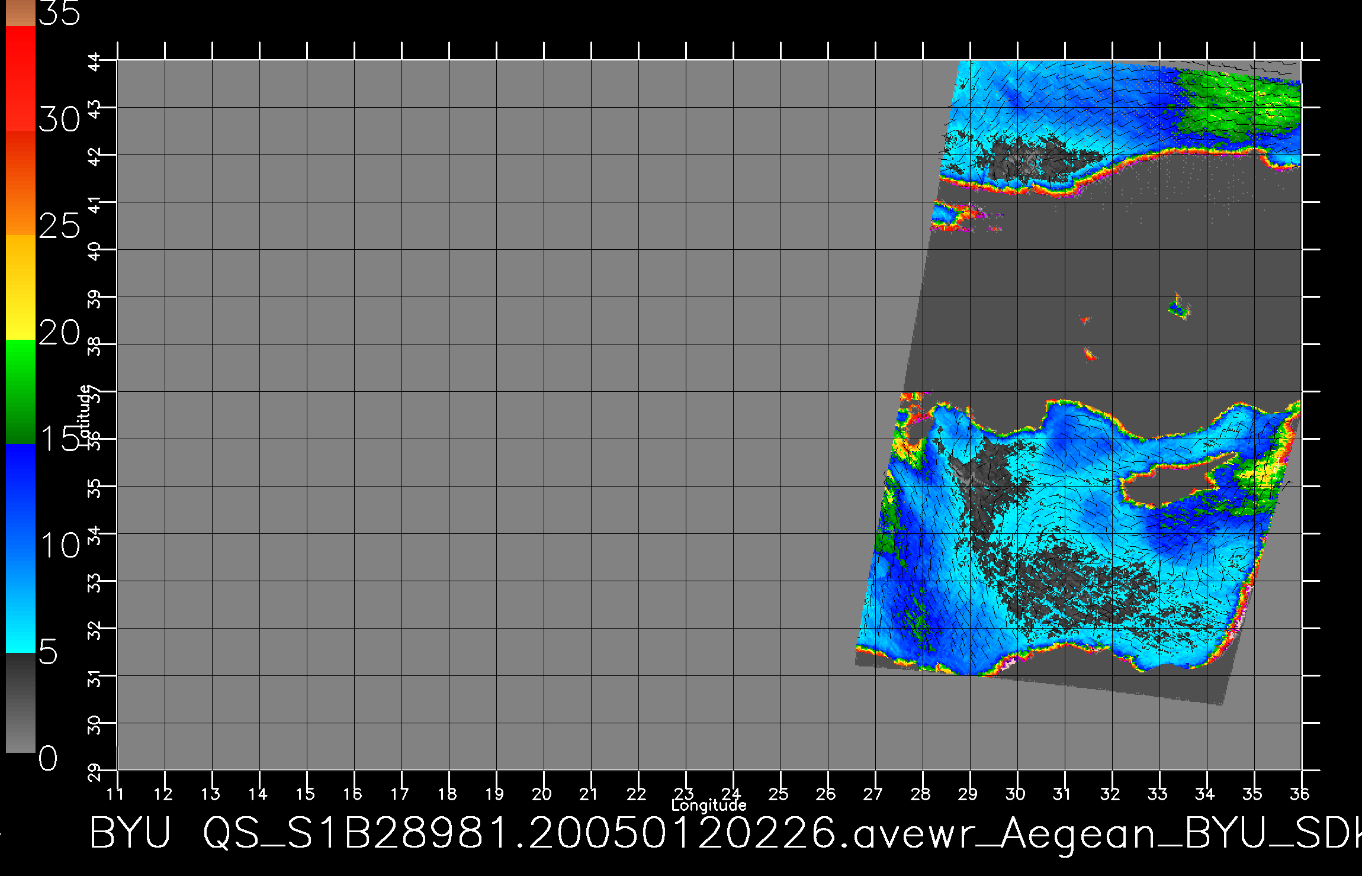Pick the green segment of the colorbar

(21, 392)
